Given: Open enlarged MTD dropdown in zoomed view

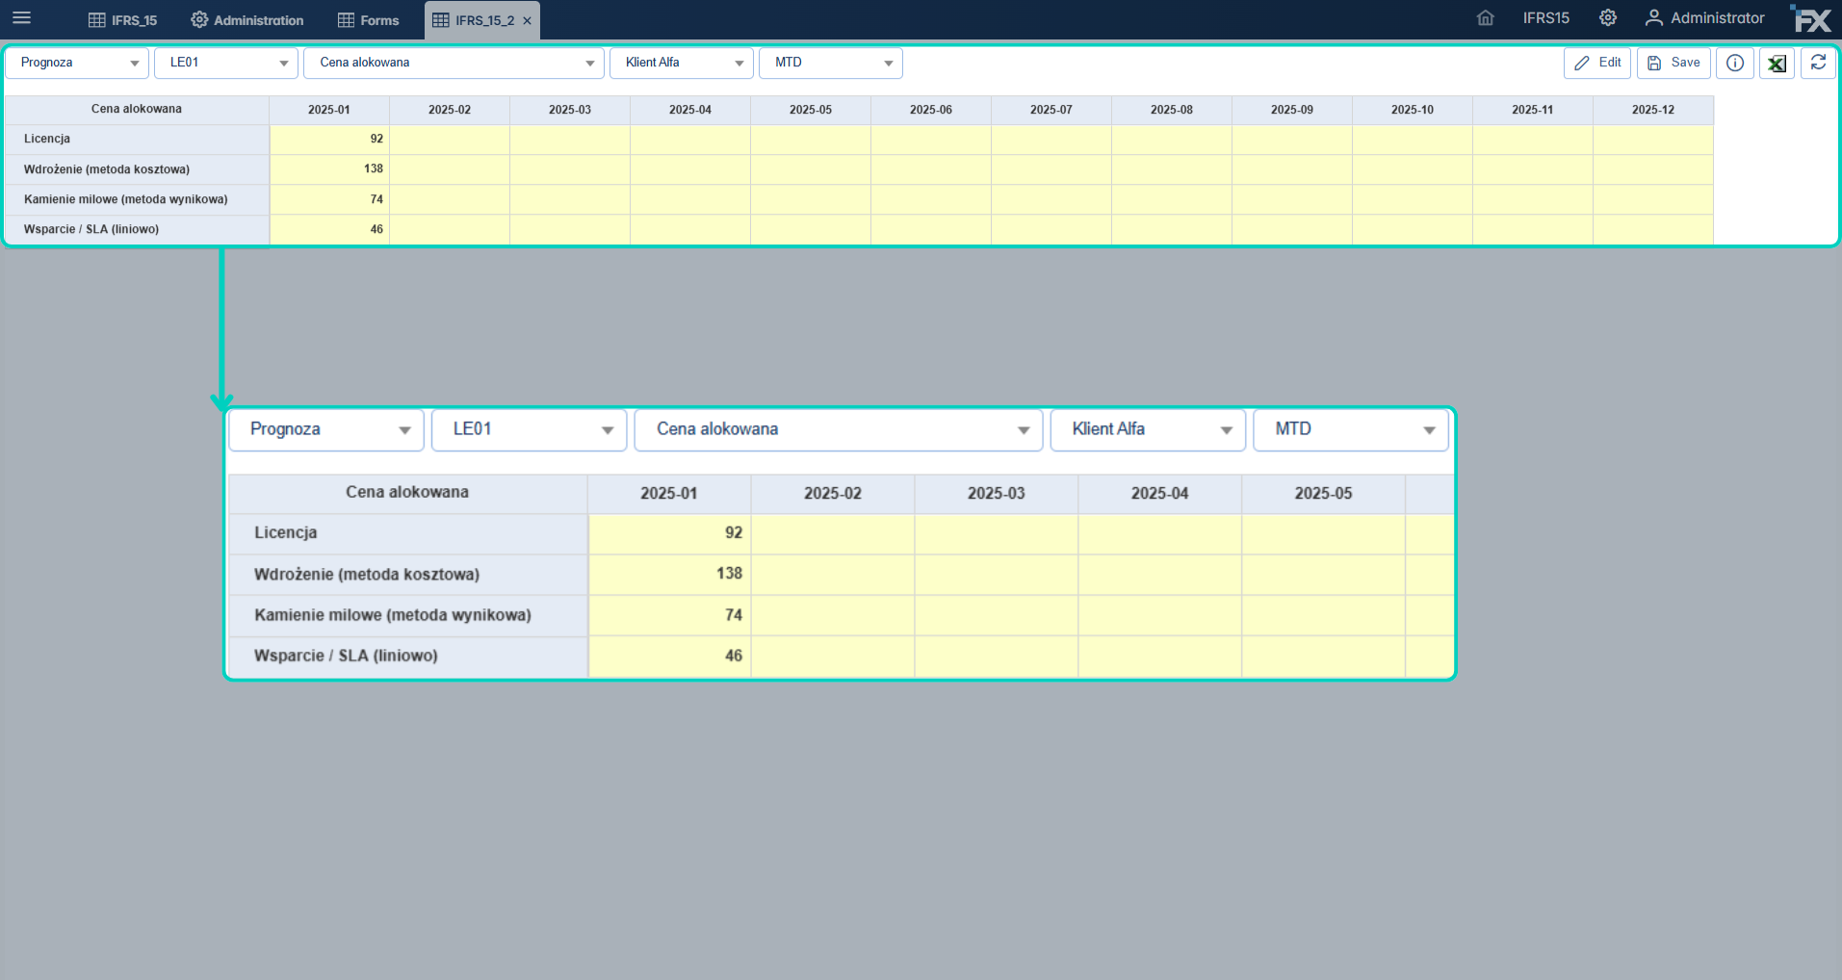Looking at the screenshot, I should point(1351,429).
